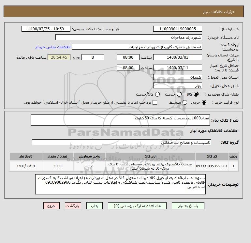Choose the جزیی purchase type
Image resolution: width=251 pixels, height=243 pixels.
pos(204,102)
